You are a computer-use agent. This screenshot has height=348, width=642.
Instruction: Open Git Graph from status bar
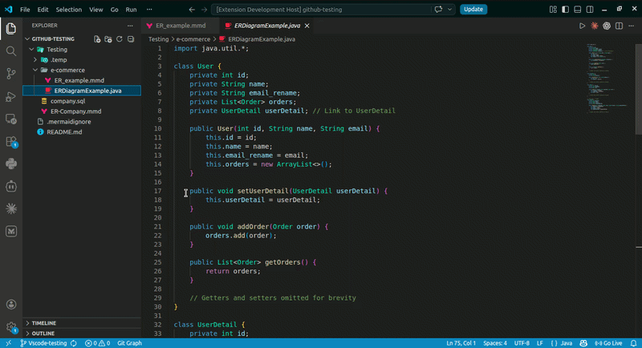point(129,343)
